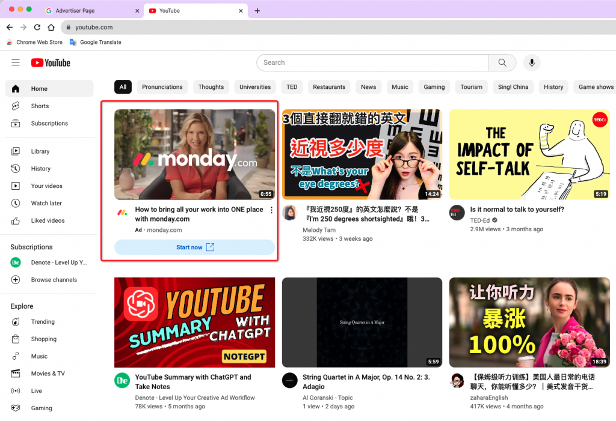The width and height of the screenshot is (616, 421).
Task: Click the Live icon under Explore
Action: [x=16, y=390]
